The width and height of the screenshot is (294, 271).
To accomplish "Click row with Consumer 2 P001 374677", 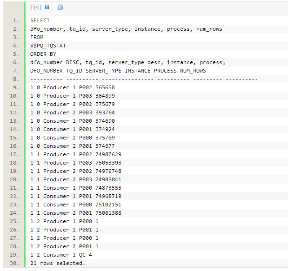I will [72, 146].
